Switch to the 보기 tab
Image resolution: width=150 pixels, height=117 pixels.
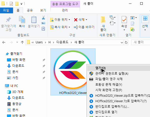pyautogui.click(x=43, y=10)
